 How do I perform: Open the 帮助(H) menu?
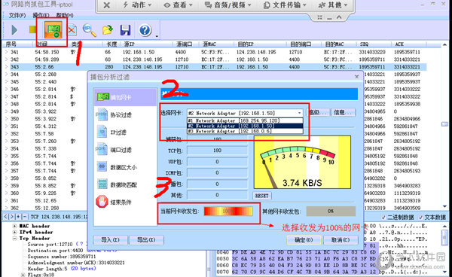coord(65,15)
